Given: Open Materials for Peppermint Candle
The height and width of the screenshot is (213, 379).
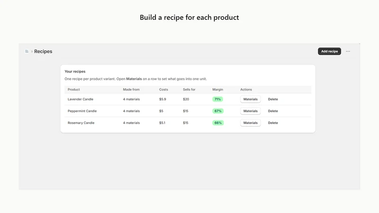Looking at the screenshot, I should 251,111.
